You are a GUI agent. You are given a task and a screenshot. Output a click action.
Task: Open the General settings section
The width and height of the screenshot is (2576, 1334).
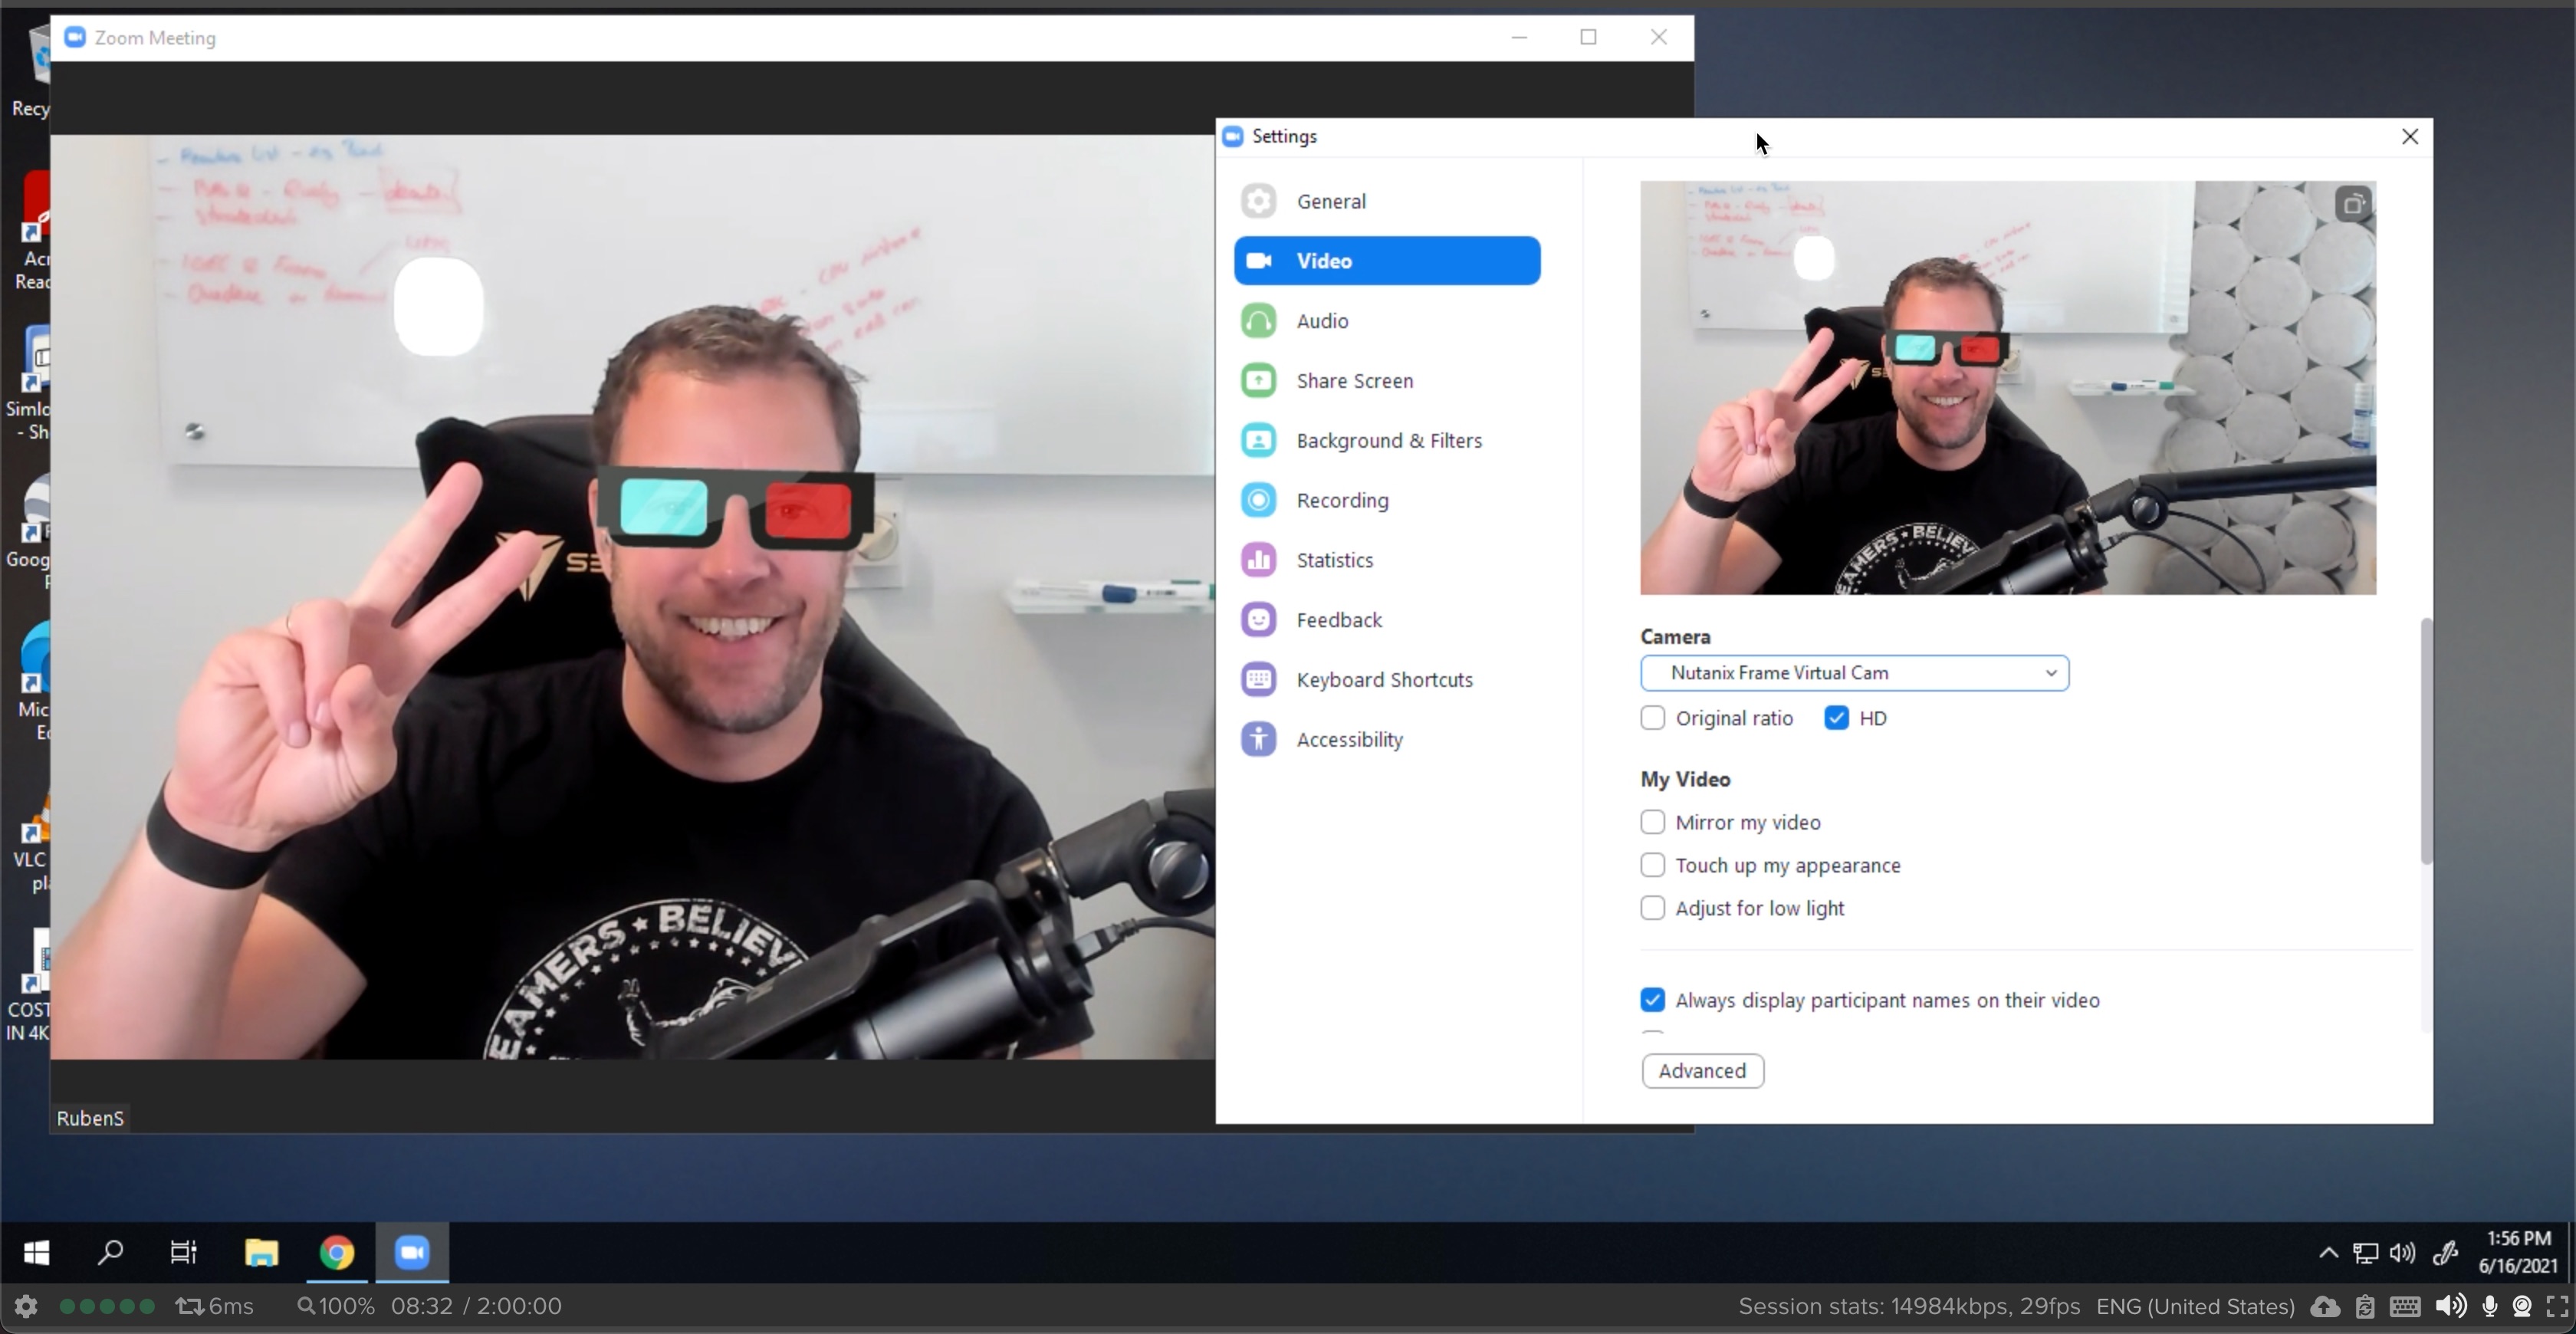pos(1330,201)
